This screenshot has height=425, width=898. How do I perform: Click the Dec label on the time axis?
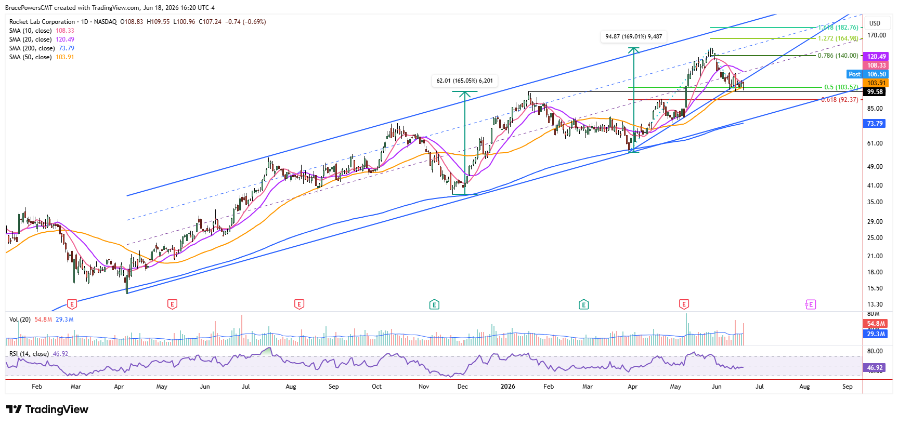coord(463,387)
